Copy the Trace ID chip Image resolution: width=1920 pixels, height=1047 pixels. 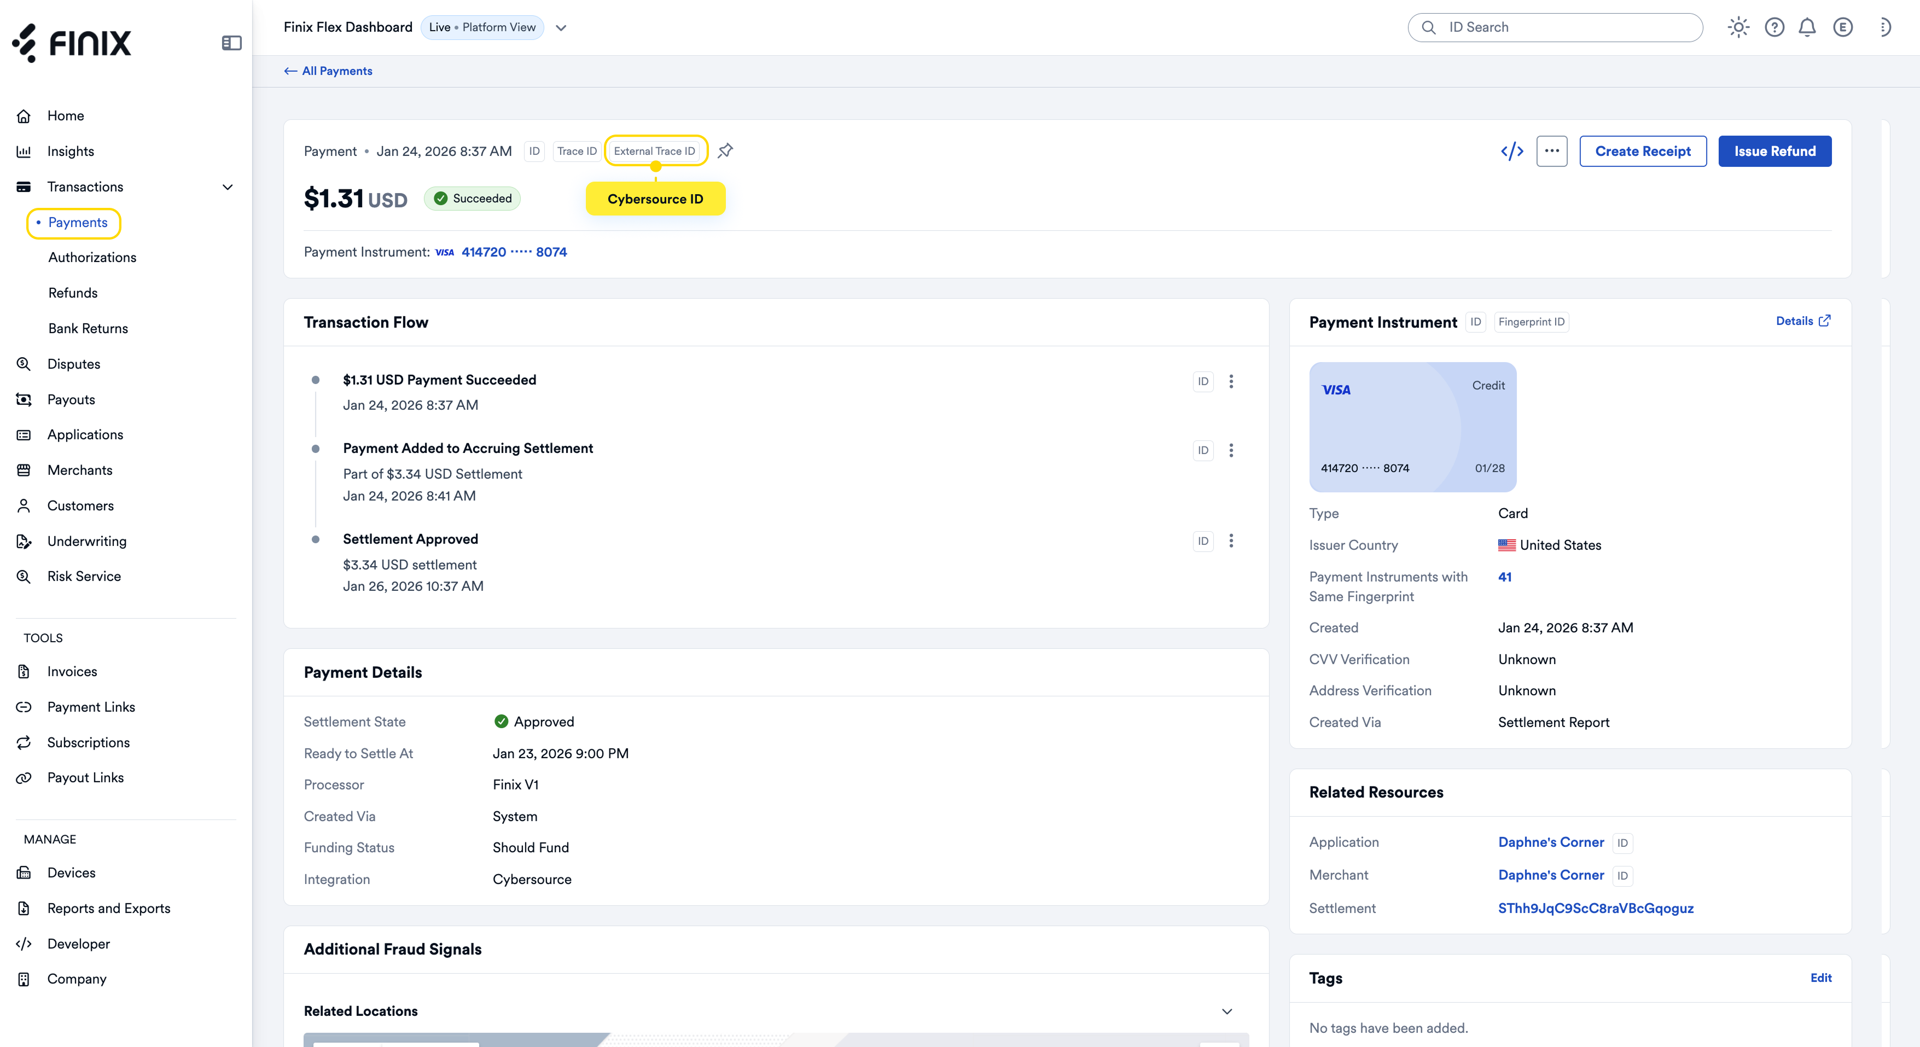coord(577,152)
